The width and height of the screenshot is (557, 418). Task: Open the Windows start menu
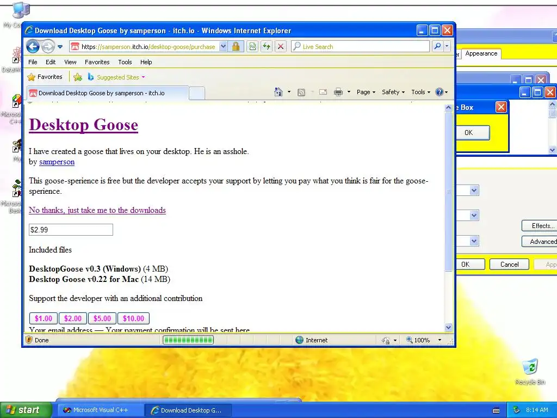(26, 410)
